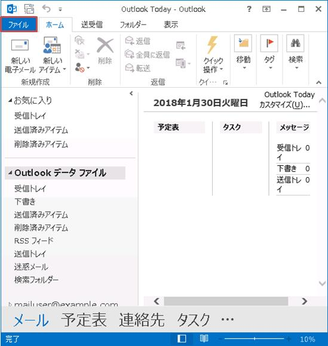Switch to タスク in the navigation bar
This screenshot has height=346, width=328.
click(x=194, y=320)
